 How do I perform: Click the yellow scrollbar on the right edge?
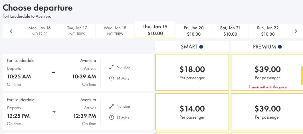(302, 76)
